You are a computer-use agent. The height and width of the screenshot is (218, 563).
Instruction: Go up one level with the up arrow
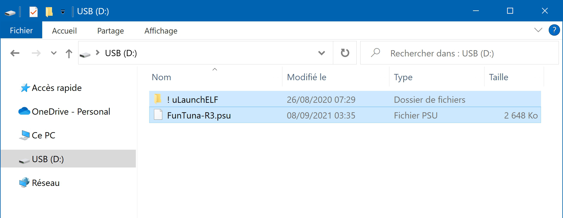69,53
